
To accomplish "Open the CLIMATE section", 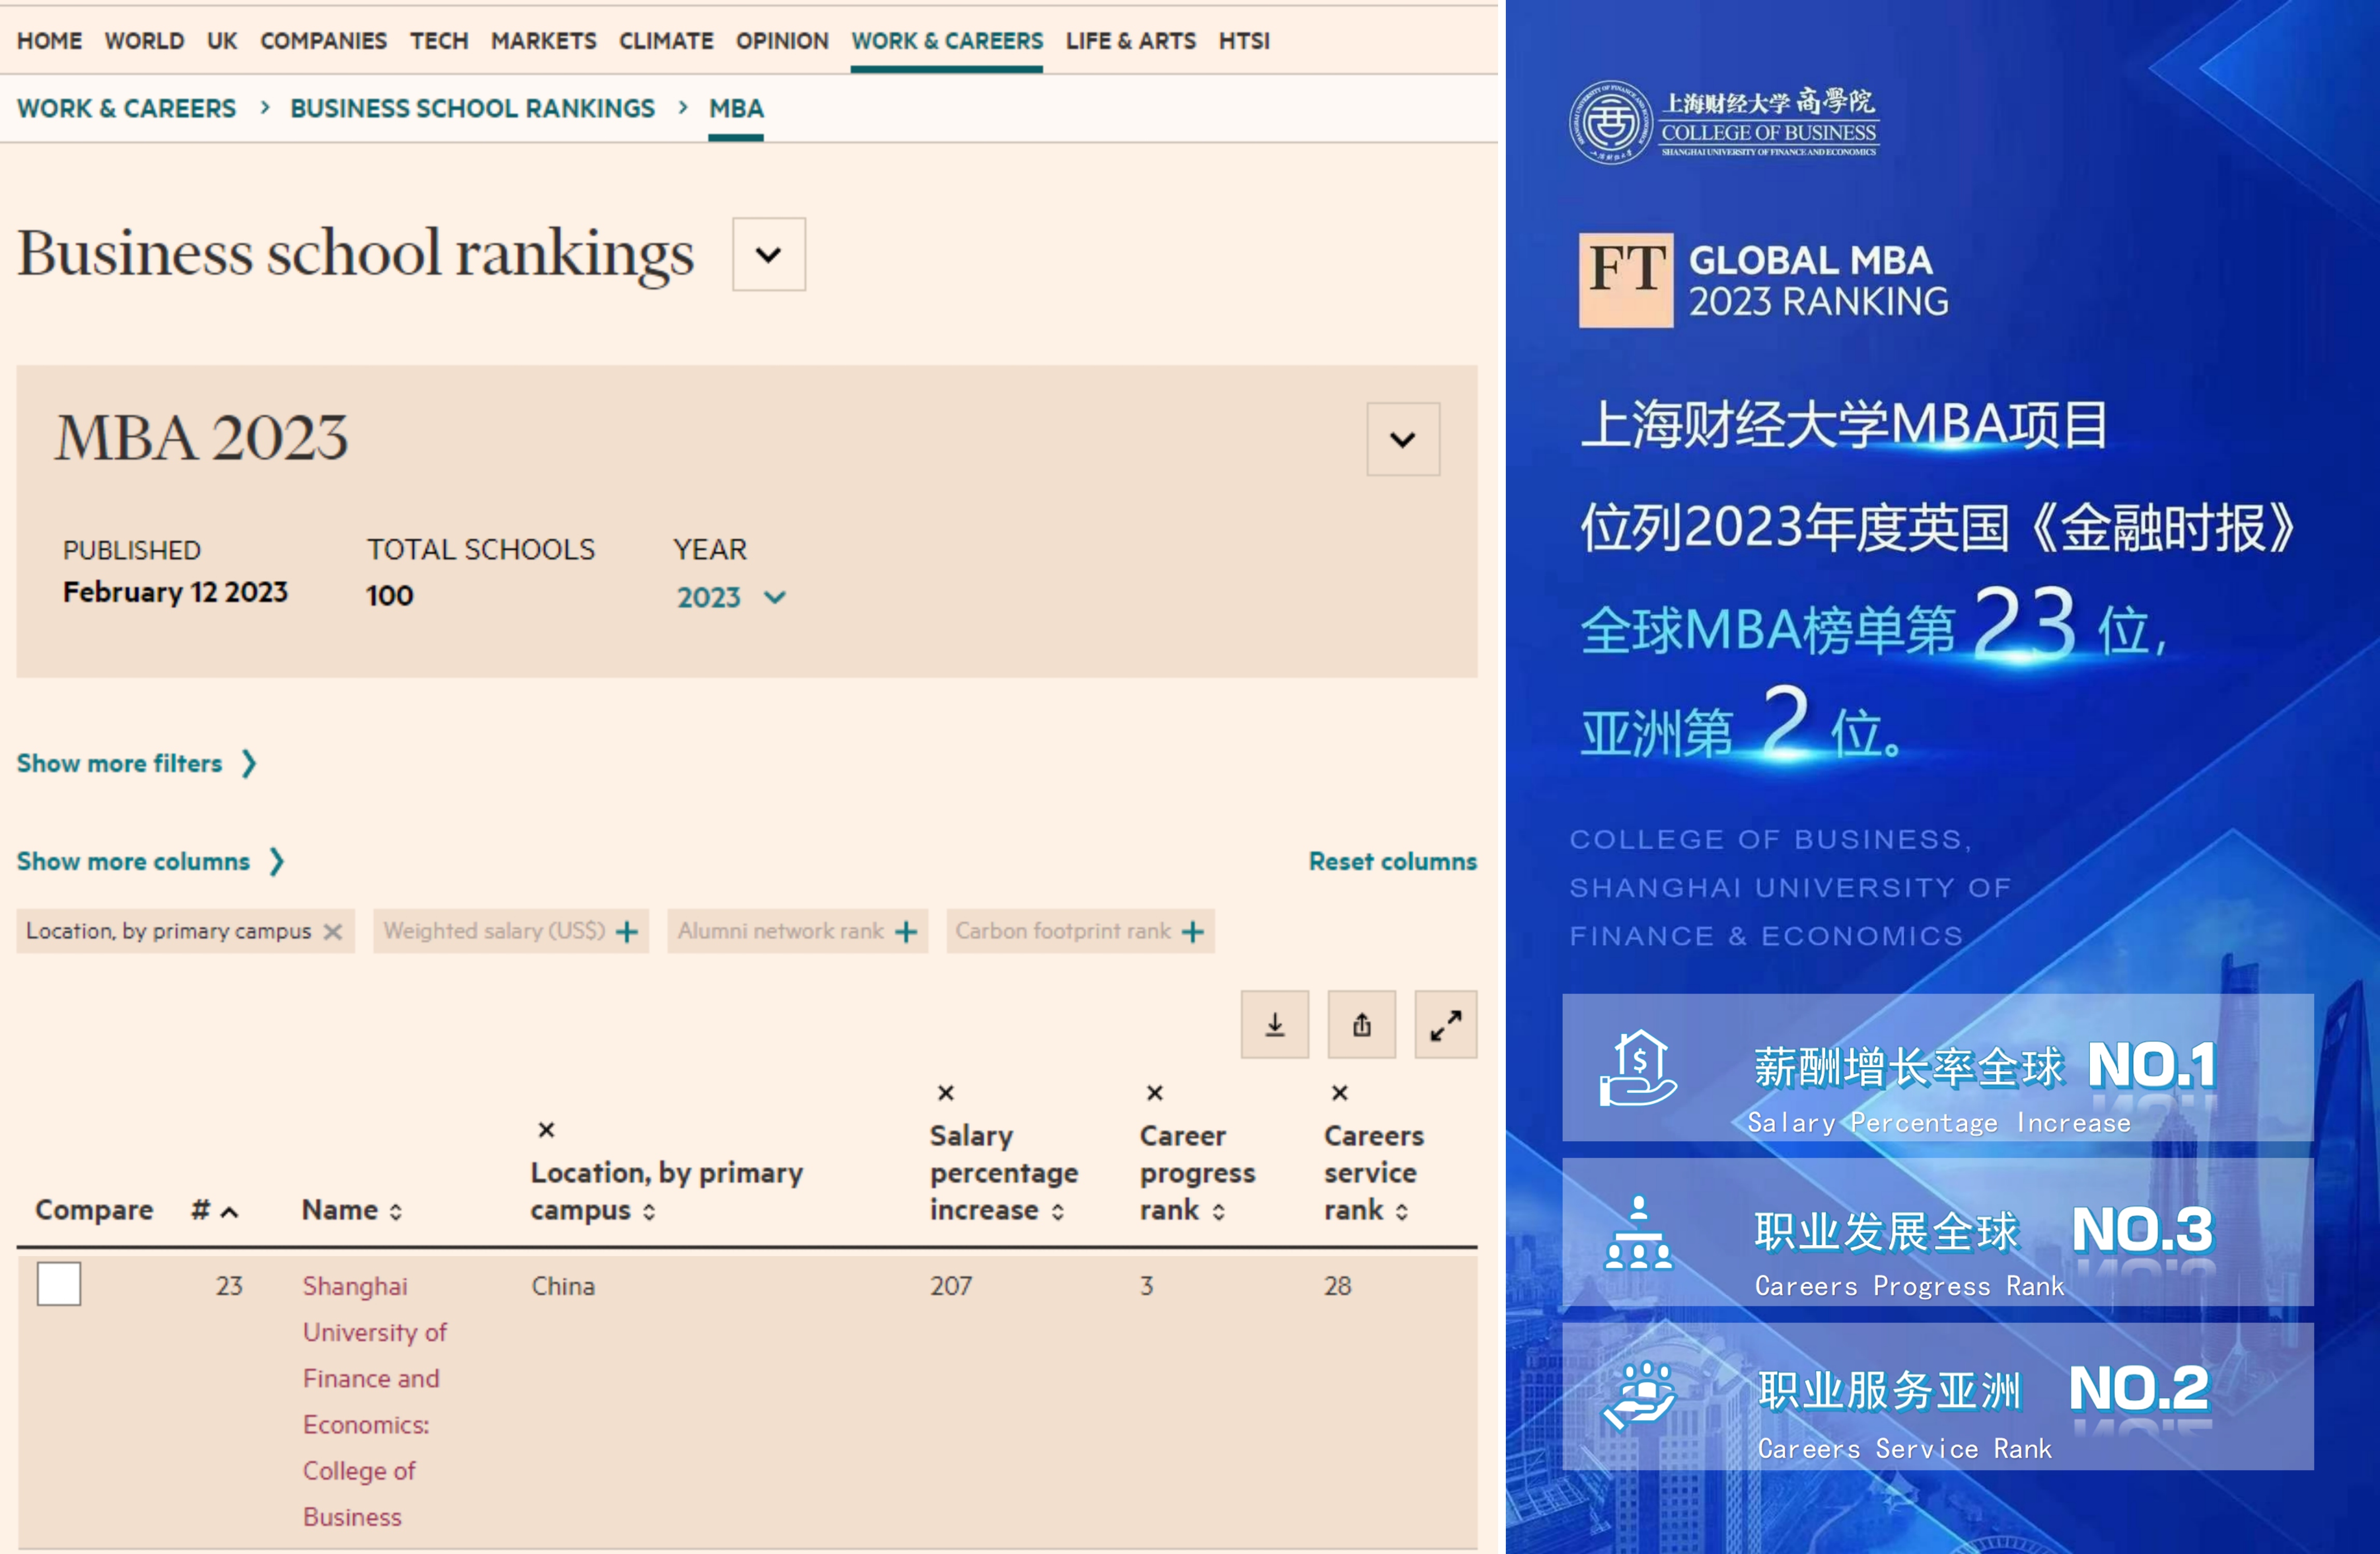I will (666, 41).
